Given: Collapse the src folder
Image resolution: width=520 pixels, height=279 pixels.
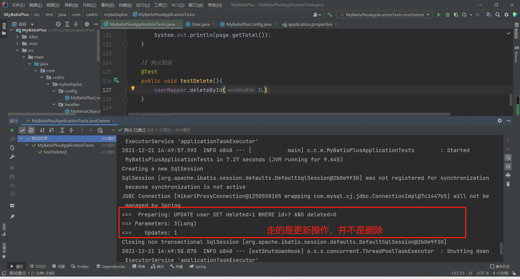Looking at the screenshot, I should [17, 50].
